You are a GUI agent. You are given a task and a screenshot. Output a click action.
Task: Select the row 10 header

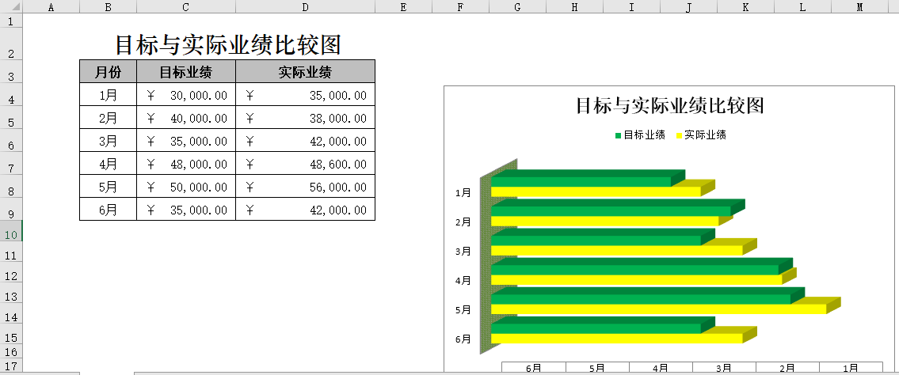11,235
